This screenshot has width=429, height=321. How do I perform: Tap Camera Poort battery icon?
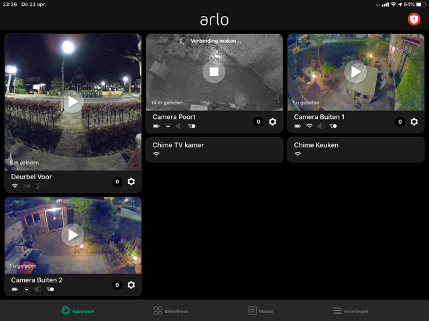click(x=156, y=126)
